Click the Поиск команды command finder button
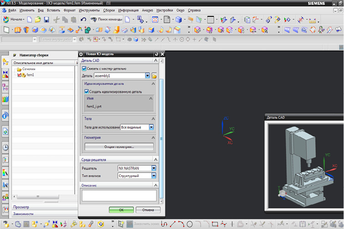The image size is (344, 229). [x=107, y=20]
